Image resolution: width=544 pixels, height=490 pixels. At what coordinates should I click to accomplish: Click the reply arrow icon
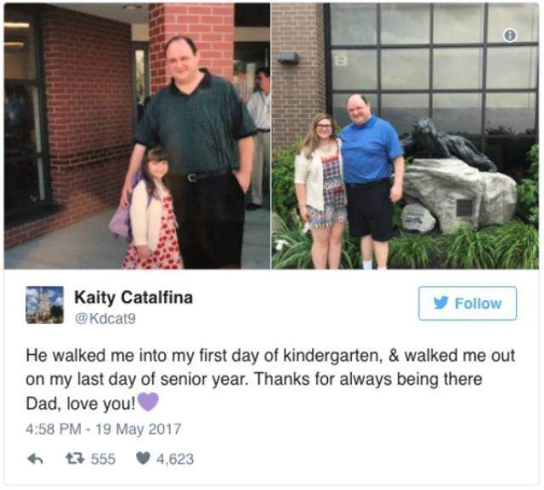coord(35,459)
